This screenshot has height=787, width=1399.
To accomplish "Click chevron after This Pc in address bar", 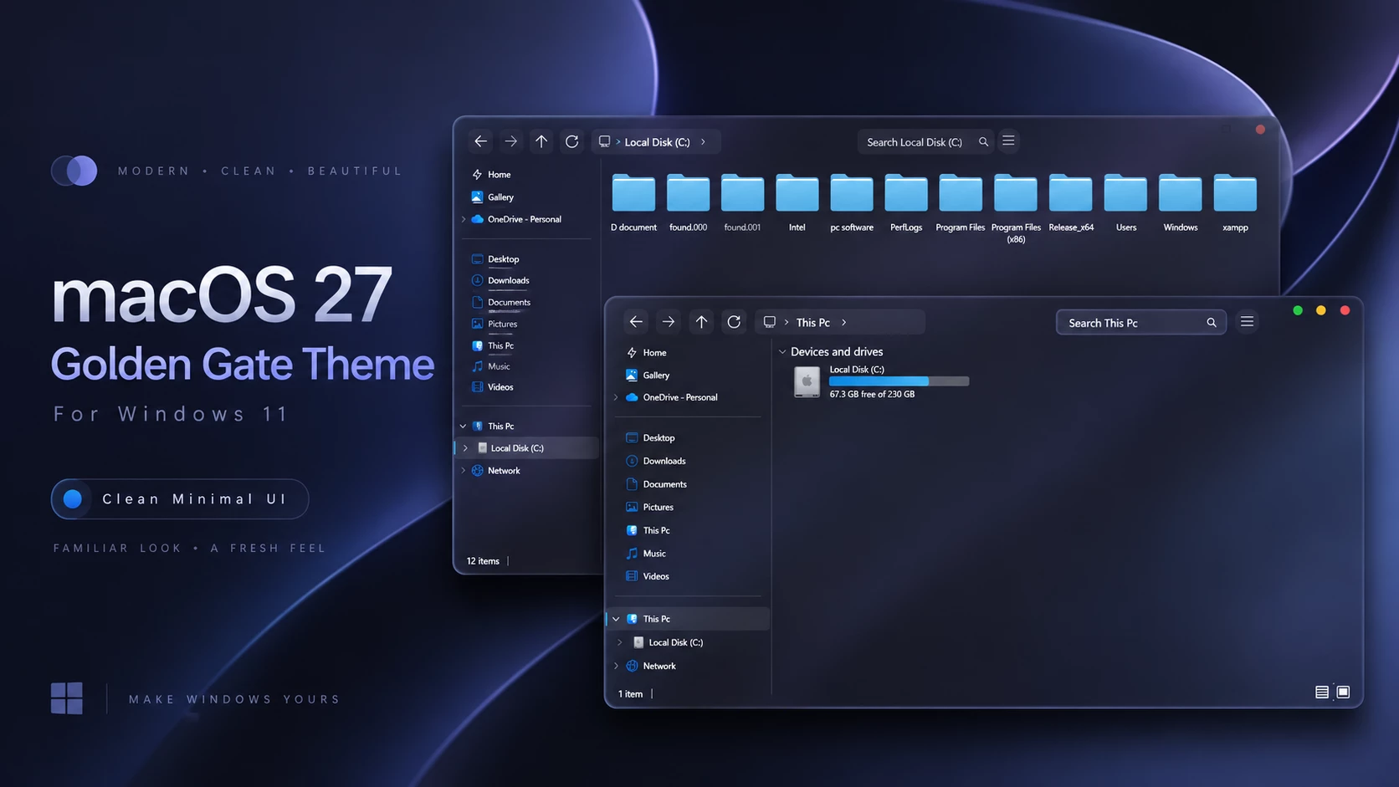I will (x=843, y=322).
